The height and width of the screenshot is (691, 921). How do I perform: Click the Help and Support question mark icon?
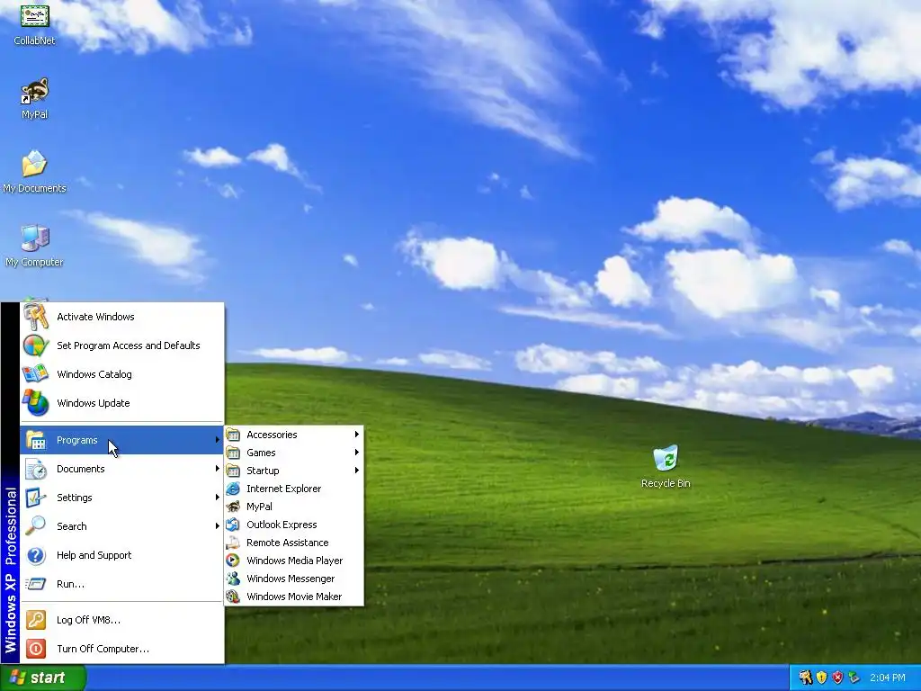coord(36,555)
